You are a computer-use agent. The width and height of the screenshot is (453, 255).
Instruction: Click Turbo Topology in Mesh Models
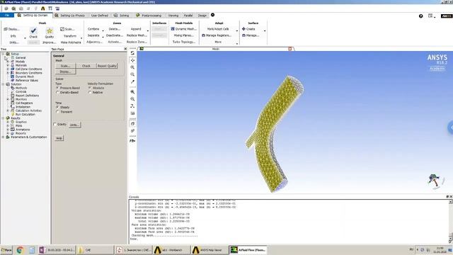(184, 42)
